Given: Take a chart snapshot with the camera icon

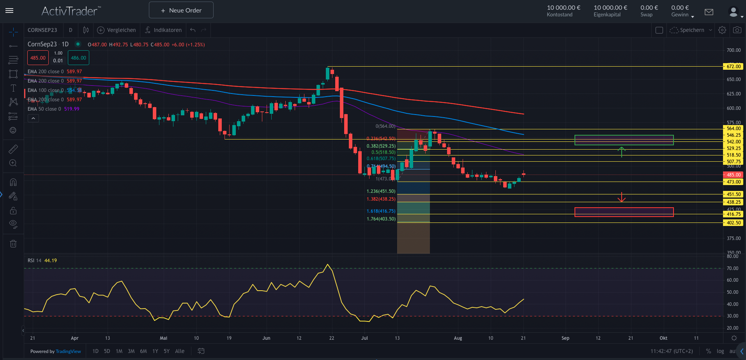Looking at the screenshot, I should click(x=737, y=30).
